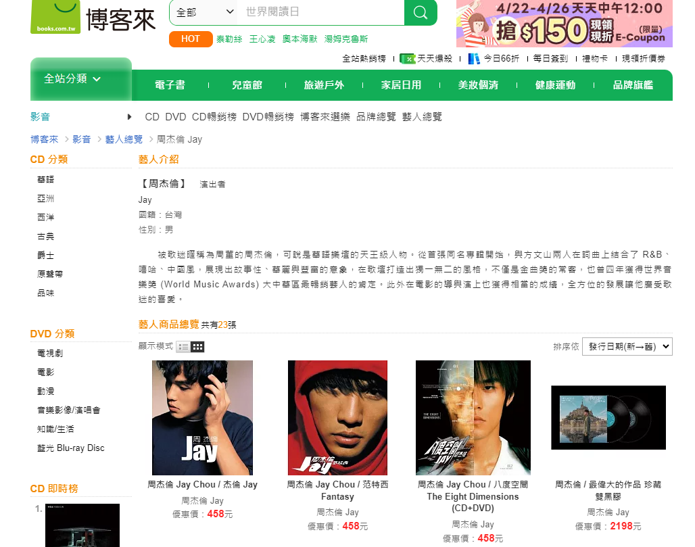Open title link 周杰倫 Jay Chou / 杰倫 Jay
The height and width of the screenshot is (547, 695).
point(203,485)
